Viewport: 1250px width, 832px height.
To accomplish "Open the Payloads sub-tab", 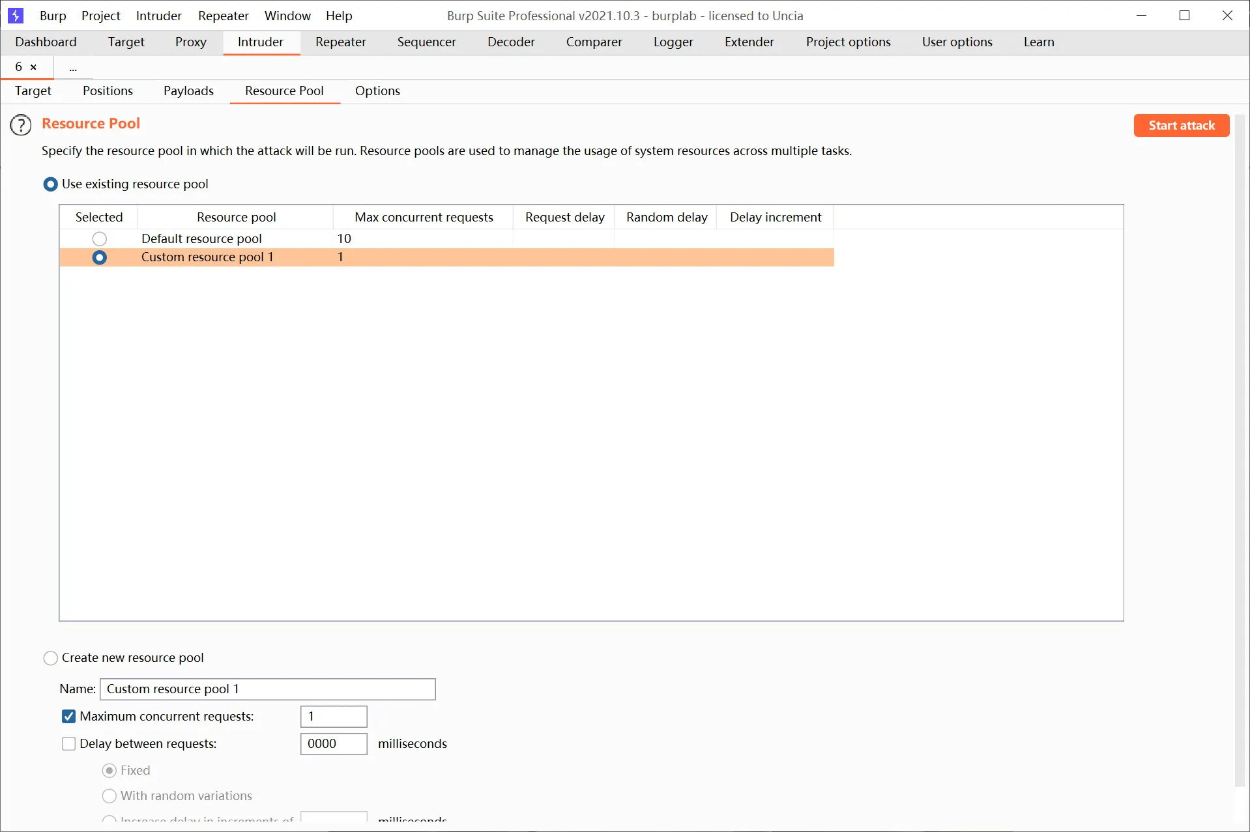I will point(188,91).
